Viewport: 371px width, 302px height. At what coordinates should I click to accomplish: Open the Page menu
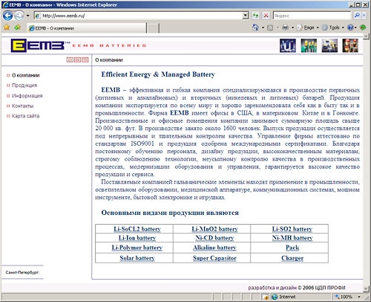308,28
